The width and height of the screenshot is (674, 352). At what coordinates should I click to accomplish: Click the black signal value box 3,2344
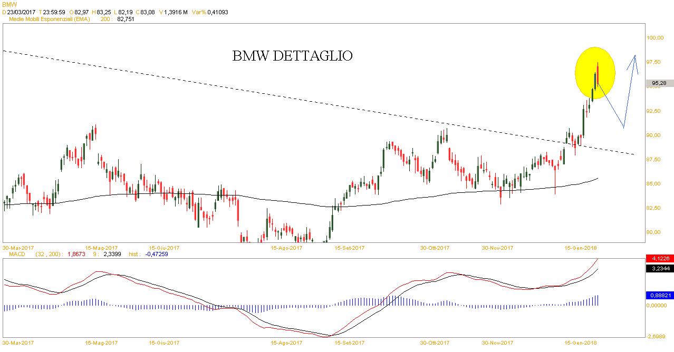coord(659,268)
